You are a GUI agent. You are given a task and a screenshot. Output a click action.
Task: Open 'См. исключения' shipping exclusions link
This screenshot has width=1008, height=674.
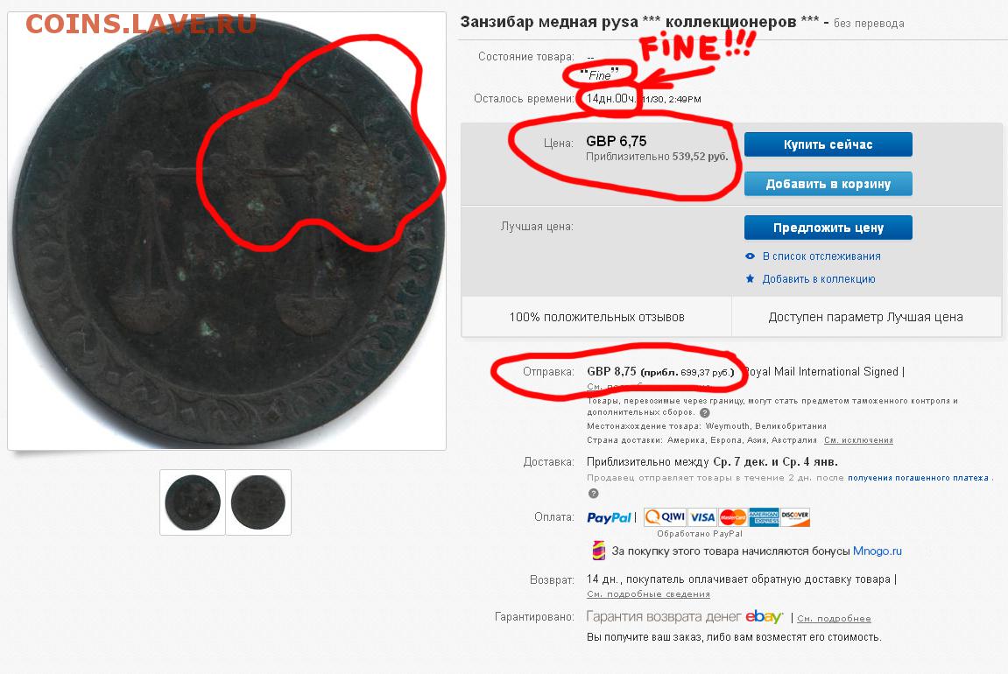[x=858, y=440]
